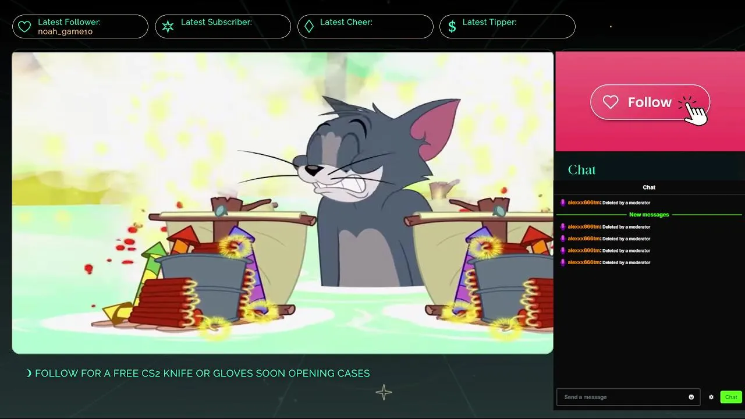Click the large Chat title text
745x419 pixels.
582,170
